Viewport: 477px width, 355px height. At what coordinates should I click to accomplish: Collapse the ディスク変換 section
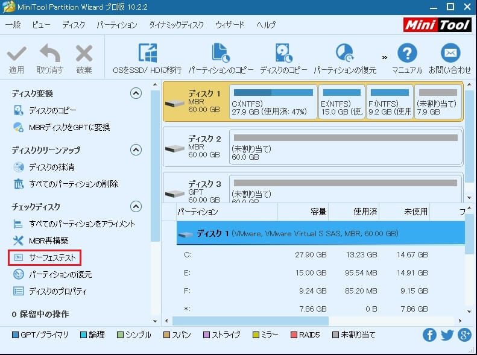[136, 93]
